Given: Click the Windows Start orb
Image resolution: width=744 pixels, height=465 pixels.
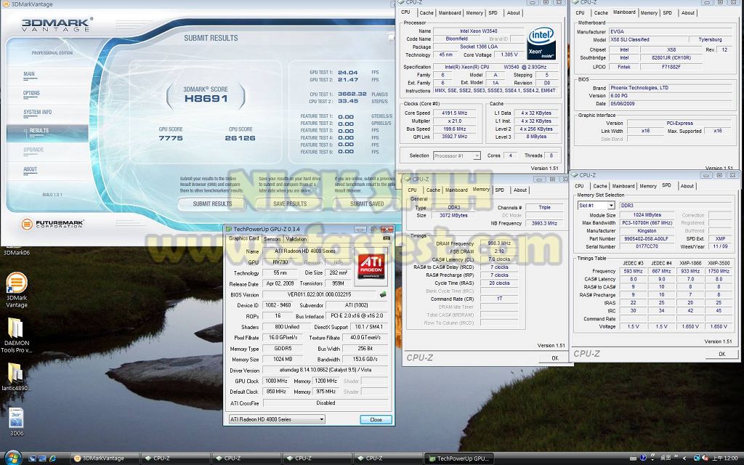Looking at the screenshot, I should tap(13, 457).
